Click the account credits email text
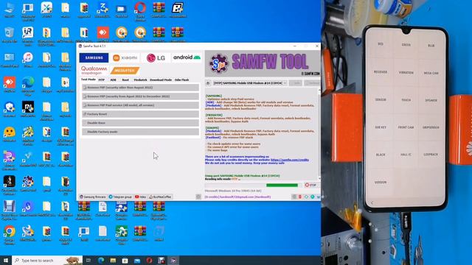This screenshot has height=265, width=472. pos(237,197)
